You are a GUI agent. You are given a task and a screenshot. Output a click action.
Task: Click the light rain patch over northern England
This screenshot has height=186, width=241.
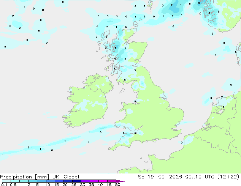(139, 84)
